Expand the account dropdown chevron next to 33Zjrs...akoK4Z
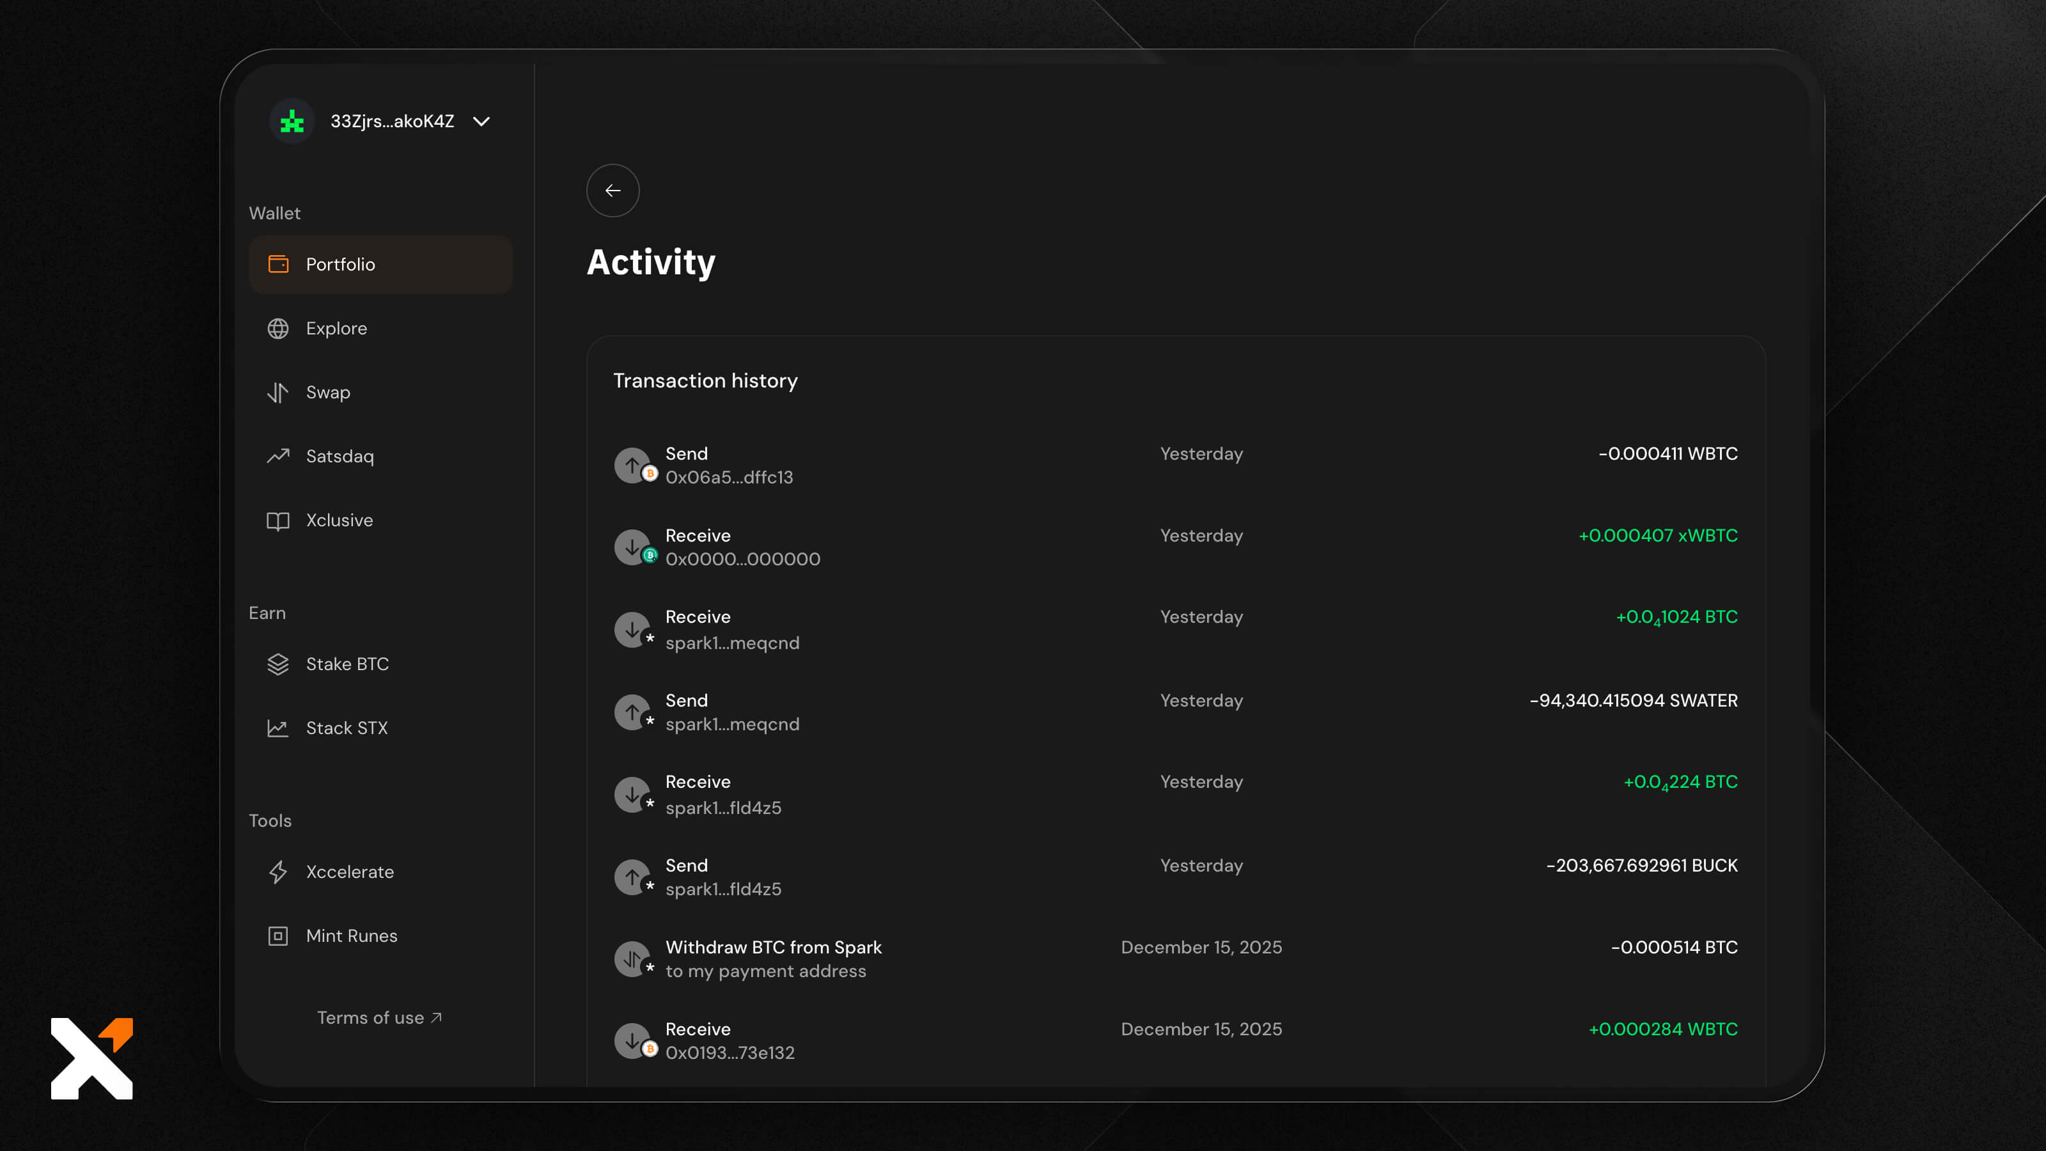 point(481,121)
